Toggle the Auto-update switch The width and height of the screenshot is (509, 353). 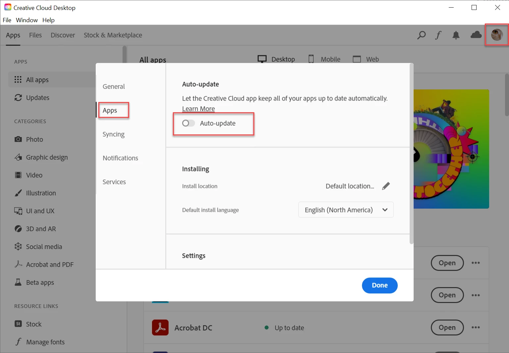point(188,123)
